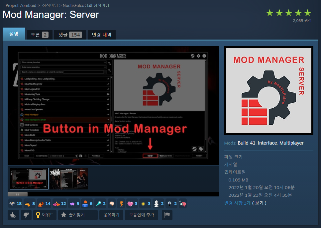Click the award icon with count 8
This screenshot has width=321, height=228.
(30, 203)
